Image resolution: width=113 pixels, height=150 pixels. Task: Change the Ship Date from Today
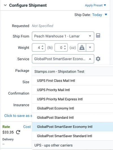[x=100, y=15]
